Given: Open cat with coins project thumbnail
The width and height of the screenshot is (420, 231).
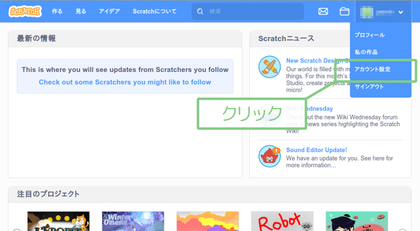Looking at the screenshot, I should pos(58,221).
